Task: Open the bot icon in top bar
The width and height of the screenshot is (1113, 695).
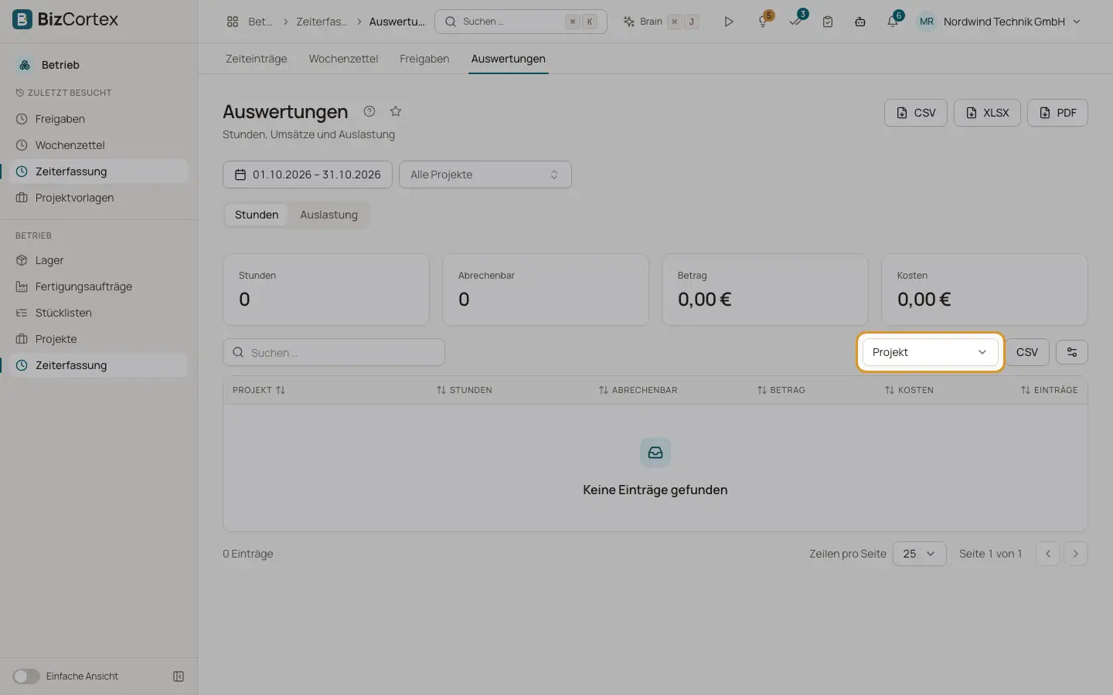Action: coord(860,22)
